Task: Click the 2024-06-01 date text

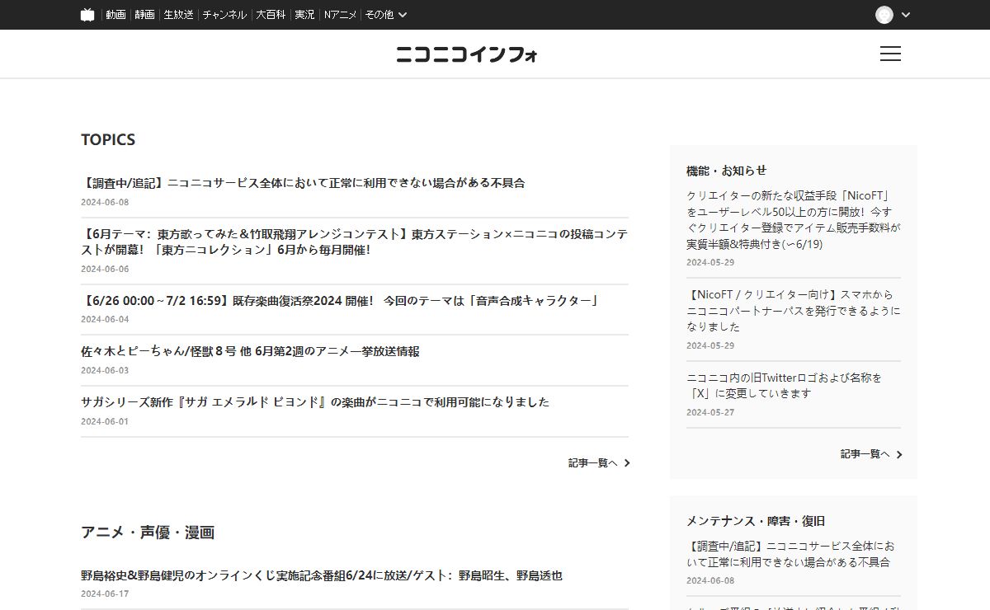Action: (x=105, y=422)
